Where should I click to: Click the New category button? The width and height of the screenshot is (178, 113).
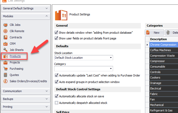(x=154, y=33)
